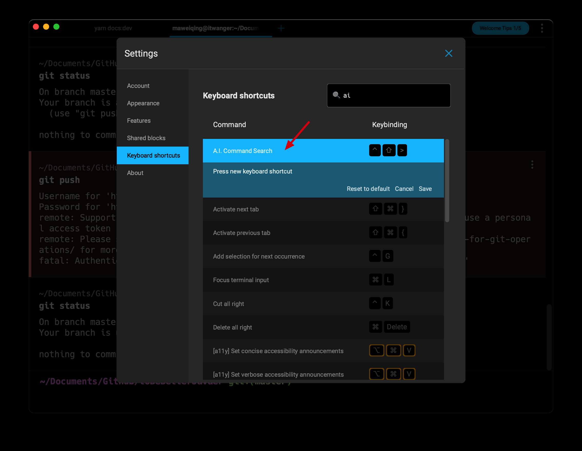Click Reset to default link
The image size is (582, 451).
pos(368,189)
